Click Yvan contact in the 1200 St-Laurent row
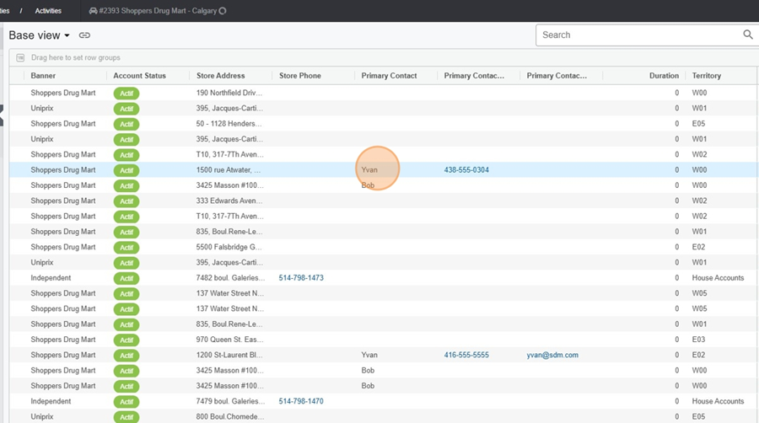Screen dimensions: 759x423 [369, 355]
